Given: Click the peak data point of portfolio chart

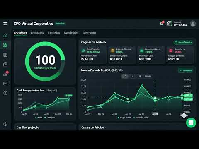Looking at the screenshot, I should (141, 85).
